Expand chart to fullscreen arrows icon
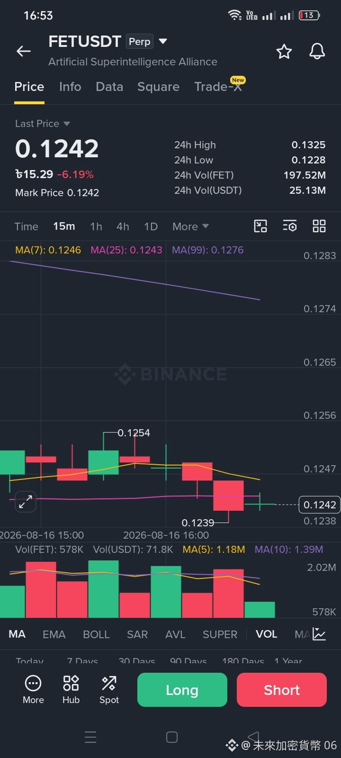The image size is (341, 758). point(26,502)
